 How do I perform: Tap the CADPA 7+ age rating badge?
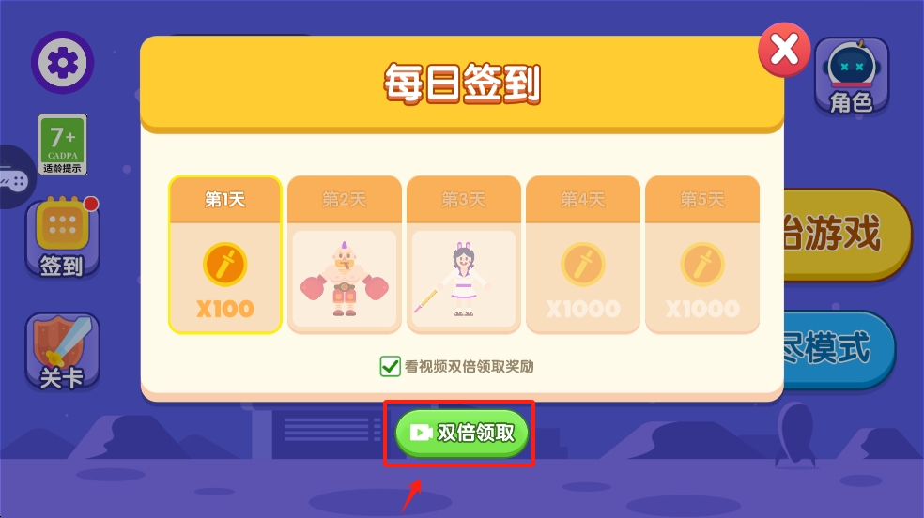coord(63,145)
